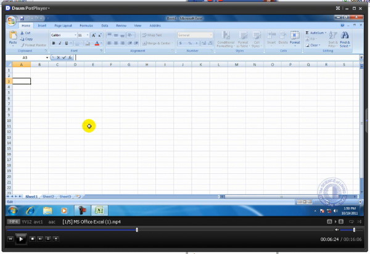The image size is (370, 254).
Task: Click the PotPlayer Play button
Action: (21, 239)
